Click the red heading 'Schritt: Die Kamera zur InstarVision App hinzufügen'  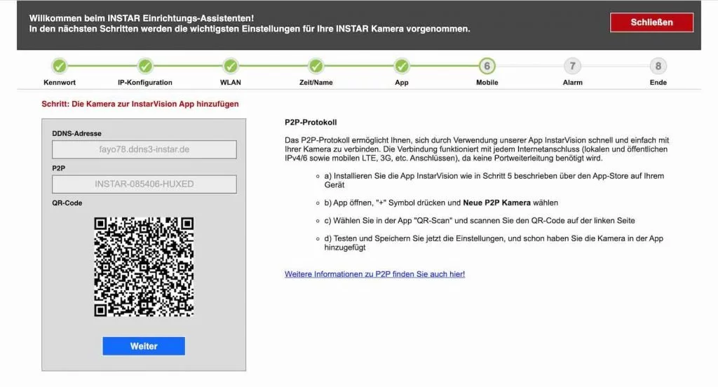[x=140, y=104]
